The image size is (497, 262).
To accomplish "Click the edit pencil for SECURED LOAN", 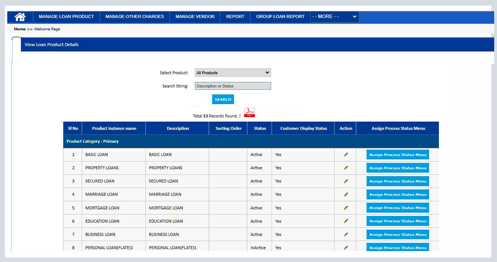I will tap(346, 181).
